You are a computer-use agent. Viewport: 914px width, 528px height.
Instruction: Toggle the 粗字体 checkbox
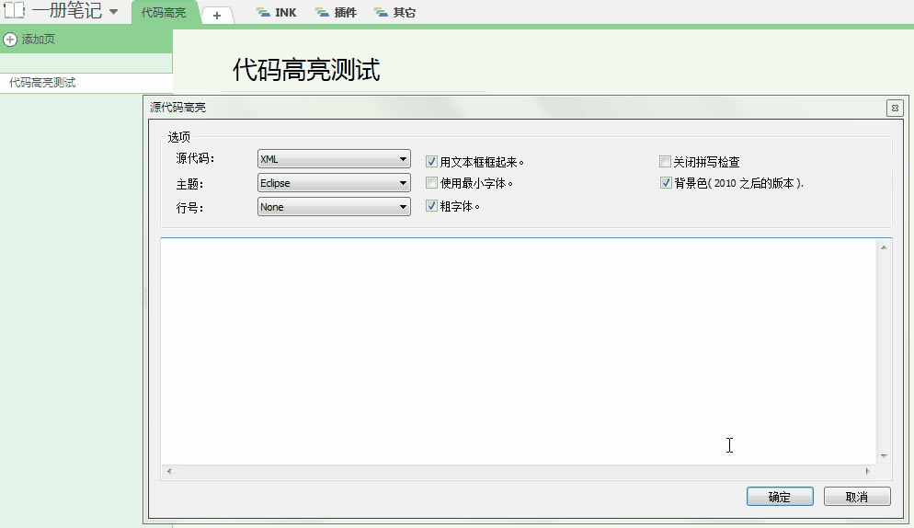pos(431,205)
